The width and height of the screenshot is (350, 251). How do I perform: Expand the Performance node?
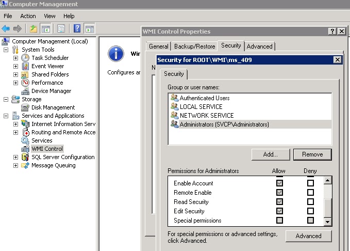15,83
